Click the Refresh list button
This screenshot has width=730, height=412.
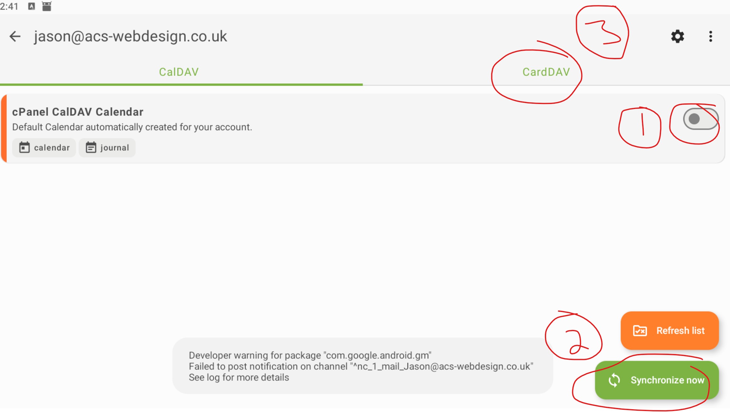pyautogui.click(x=669, y=331)
